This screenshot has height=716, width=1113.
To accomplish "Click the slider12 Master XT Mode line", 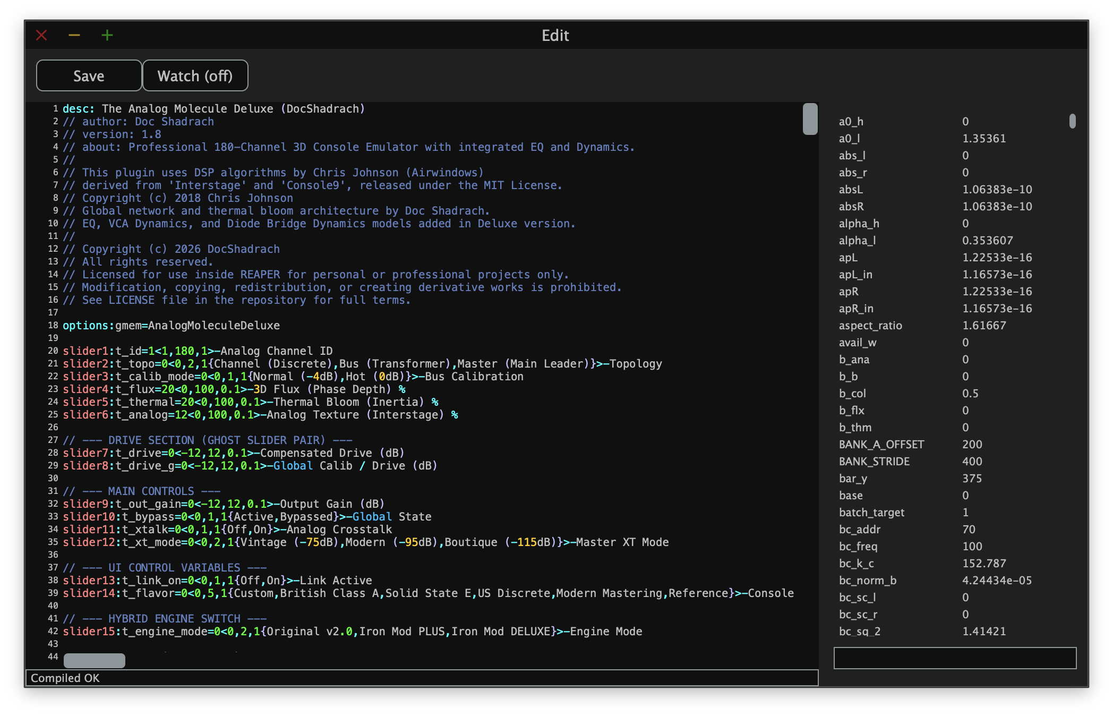I will pyautogui.click(x=366, y=542).
